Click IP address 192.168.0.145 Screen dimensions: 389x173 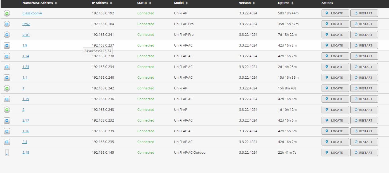click(x=103, y=153)
